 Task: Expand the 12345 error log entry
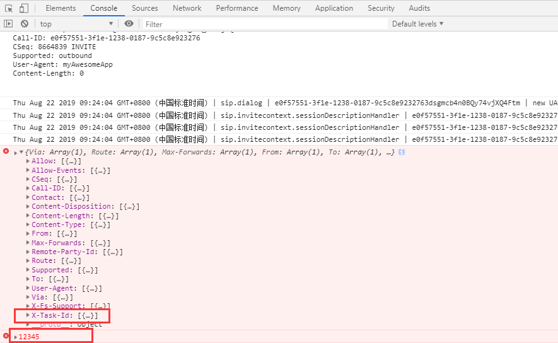(16, 337)
